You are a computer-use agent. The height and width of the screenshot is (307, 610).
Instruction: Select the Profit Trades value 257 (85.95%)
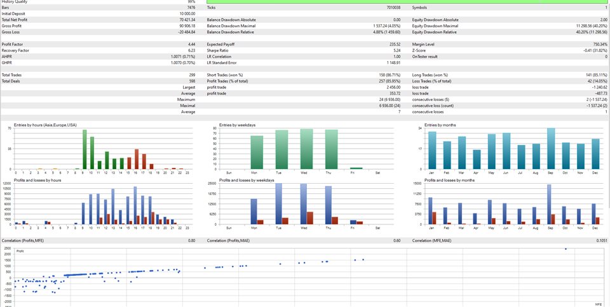tap(390, 81)
